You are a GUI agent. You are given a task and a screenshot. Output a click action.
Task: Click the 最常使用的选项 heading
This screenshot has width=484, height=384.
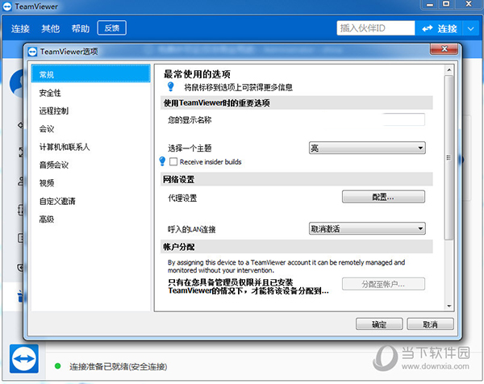[197, 74]
